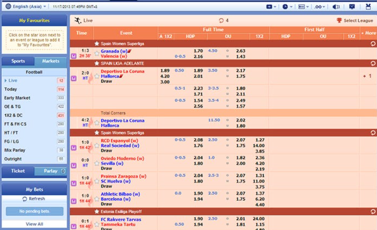Toggle favourite star for Granada (w) match
The height and width of the screenshot is (230, 377).
(x=97, y=54)
